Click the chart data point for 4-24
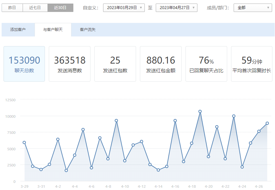Image resolution: width=275 pixels, height=190 pixels. [x=242, y=167]
